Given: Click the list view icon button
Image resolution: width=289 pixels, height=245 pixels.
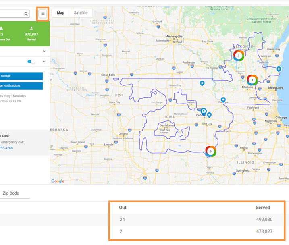Looking at the screenshot, I should click(x=43, y=14).
